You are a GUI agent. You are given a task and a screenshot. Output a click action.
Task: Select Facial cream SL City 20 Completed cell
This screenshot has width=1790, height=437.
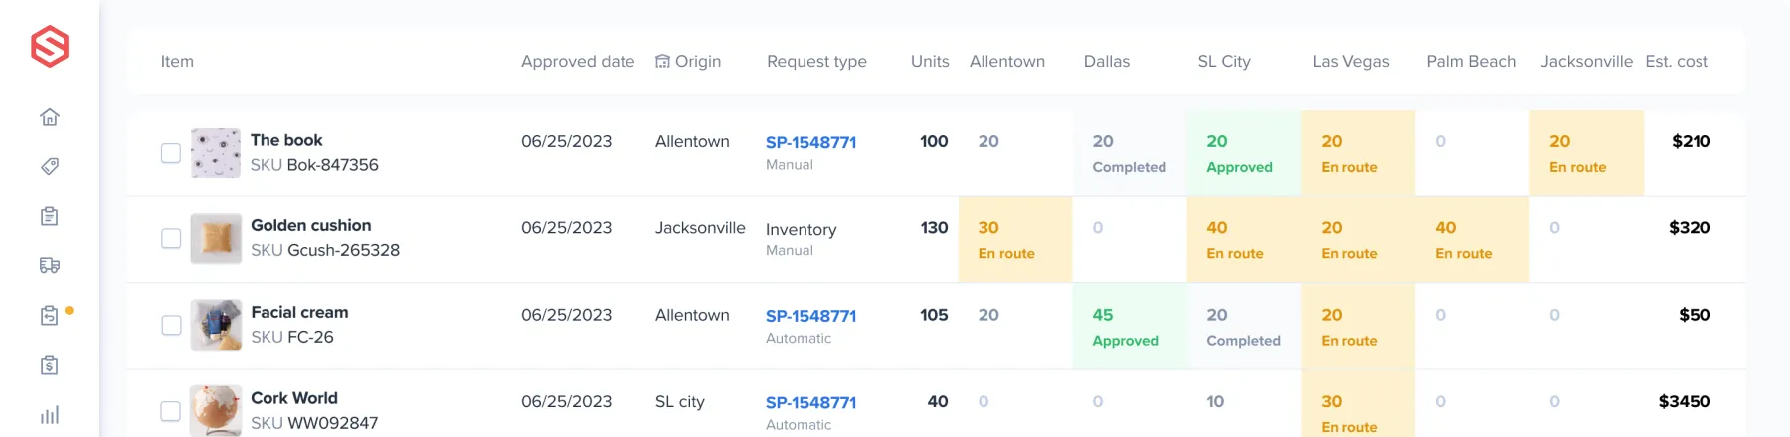coord(1244,326)
